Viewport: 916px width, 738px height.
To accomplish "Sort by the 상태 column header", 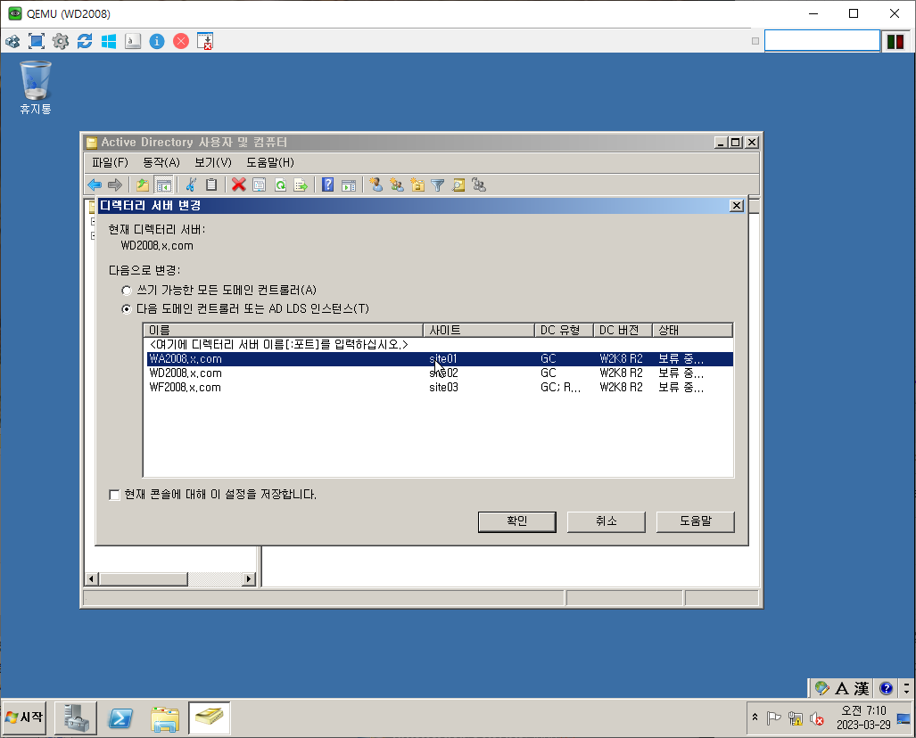I will click(x=692, y=330).
